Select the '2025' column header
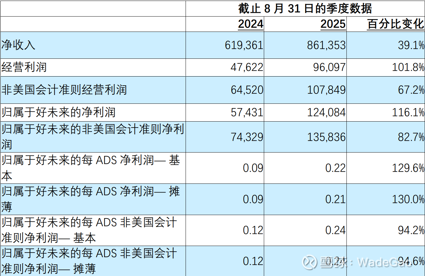Image resolution: width=425 pixels, height=276 pixels. 333,24
